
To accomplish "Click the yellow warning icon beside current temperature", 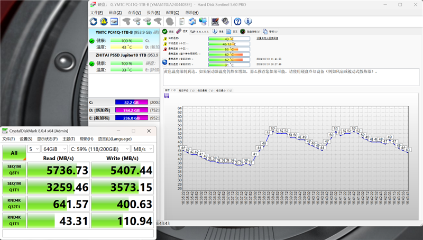I will (165, 39).
